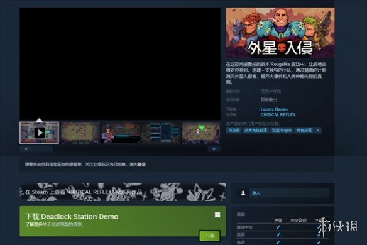Click the main black video player area
The image size is (367, 245).
[x=120, y=64]
